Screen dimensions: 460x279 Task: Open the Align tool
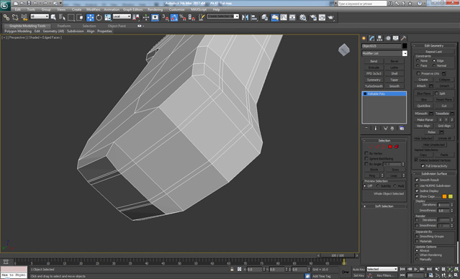254,17
